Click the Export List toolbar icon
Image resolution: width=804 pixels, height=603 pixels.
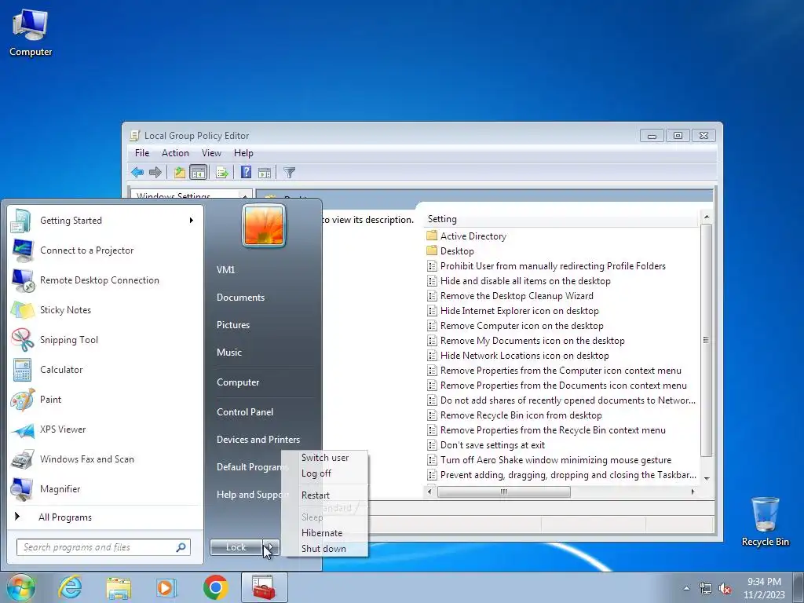[x=222, y=172]
